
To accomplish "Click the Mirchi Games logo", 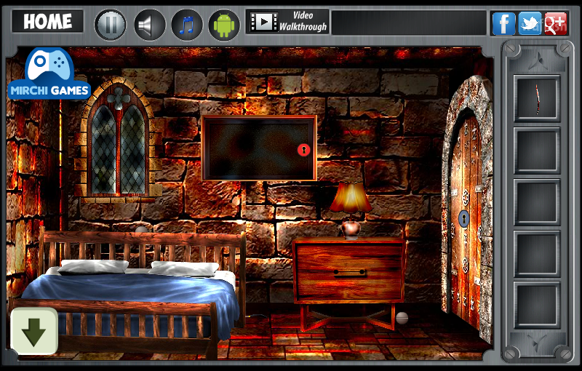I will click(x=49, y=73).
